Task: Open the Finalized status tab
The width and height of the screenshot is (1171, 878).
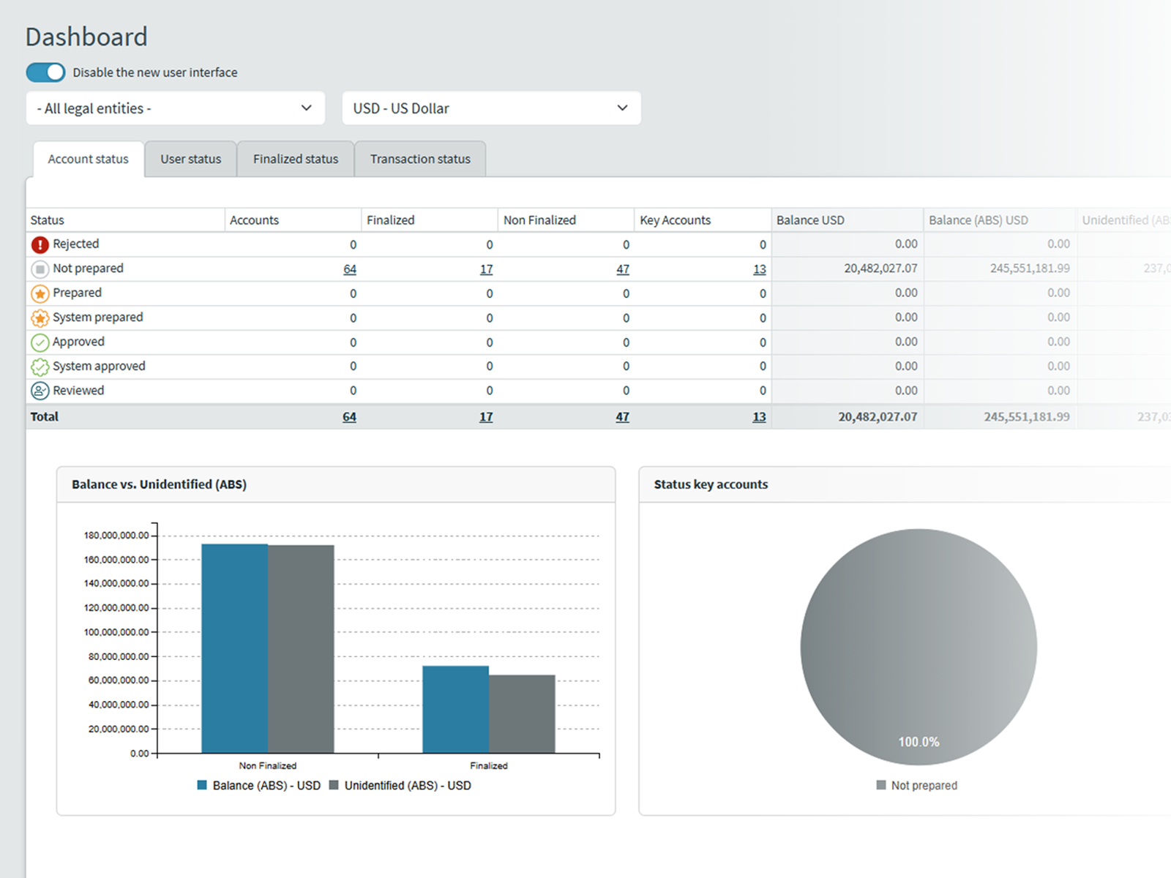Action: coord(296,159)
